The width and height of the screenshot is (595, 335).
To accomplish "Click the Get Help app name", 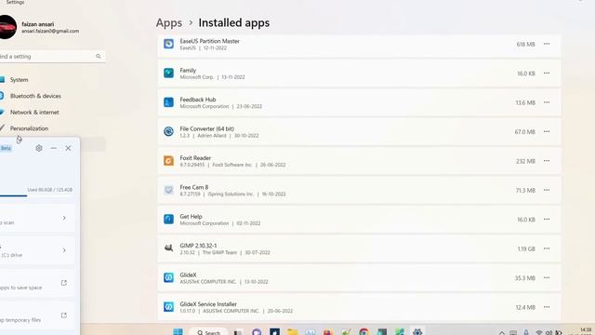I will point(191,217).
